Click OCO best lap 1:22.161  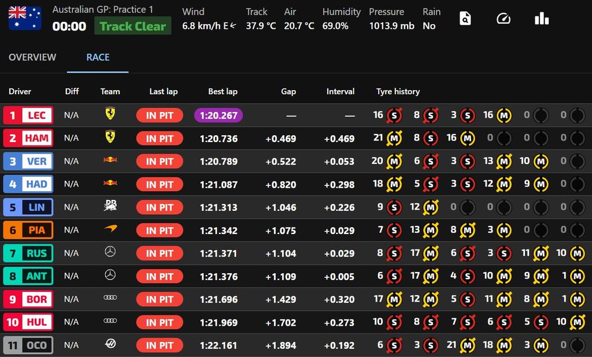(219, 345)
